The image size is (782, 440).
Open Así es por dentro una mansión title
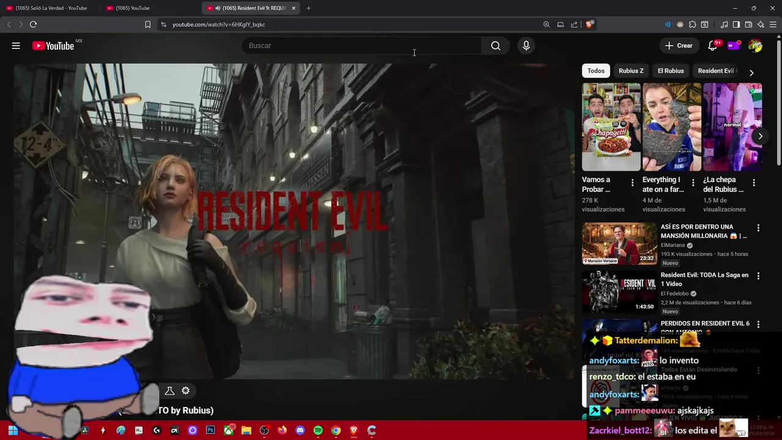pyautogui.click(x=703, y=231)
